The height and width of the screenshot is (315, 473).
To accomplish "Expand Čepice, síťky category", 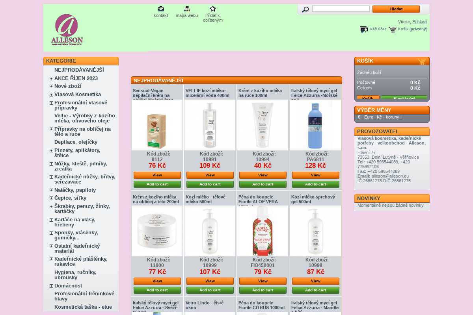I will [51, 198].
